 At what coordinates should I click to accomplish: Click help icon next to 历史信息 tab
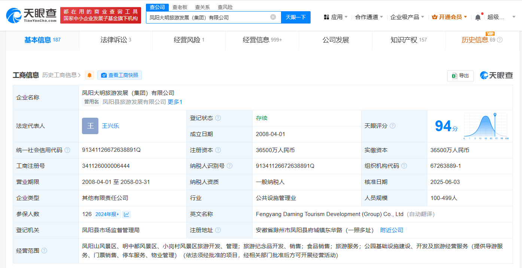[500, 40]
